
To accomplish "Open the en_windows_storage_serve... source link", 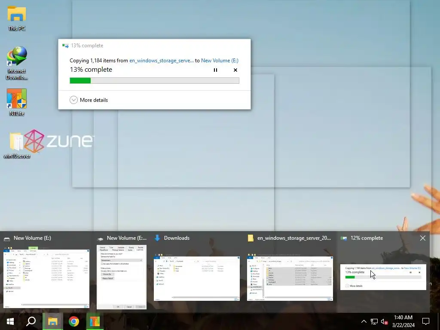I will click(162, 60).
